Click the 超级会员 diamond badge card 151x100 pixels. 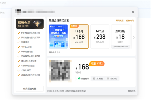click(30, 24)
